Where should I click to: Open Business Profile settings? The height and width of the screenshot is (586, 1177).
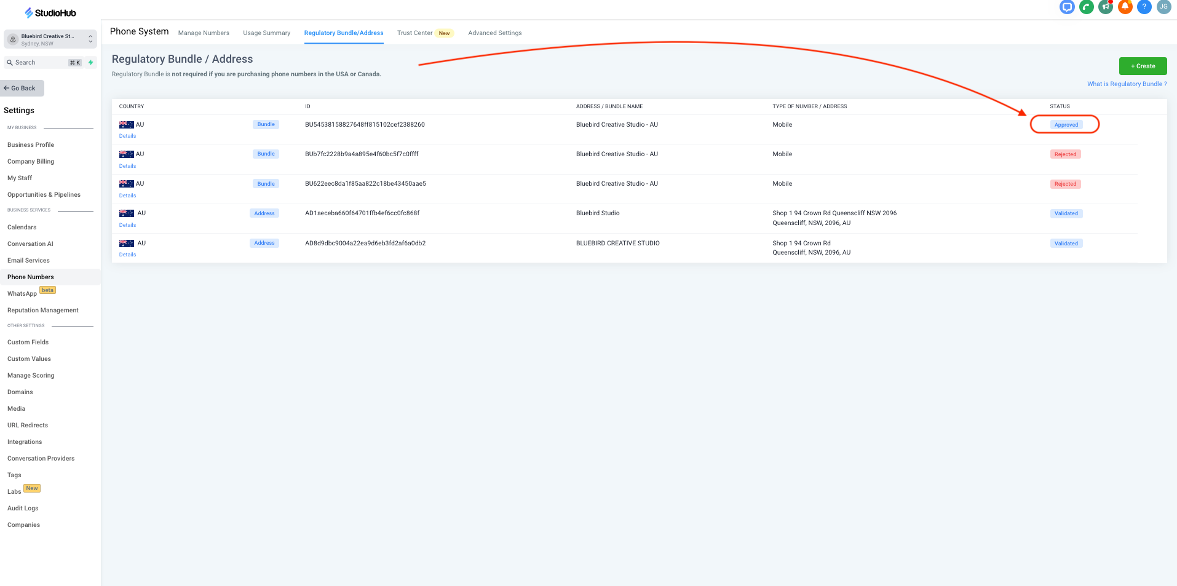(31, 145)
